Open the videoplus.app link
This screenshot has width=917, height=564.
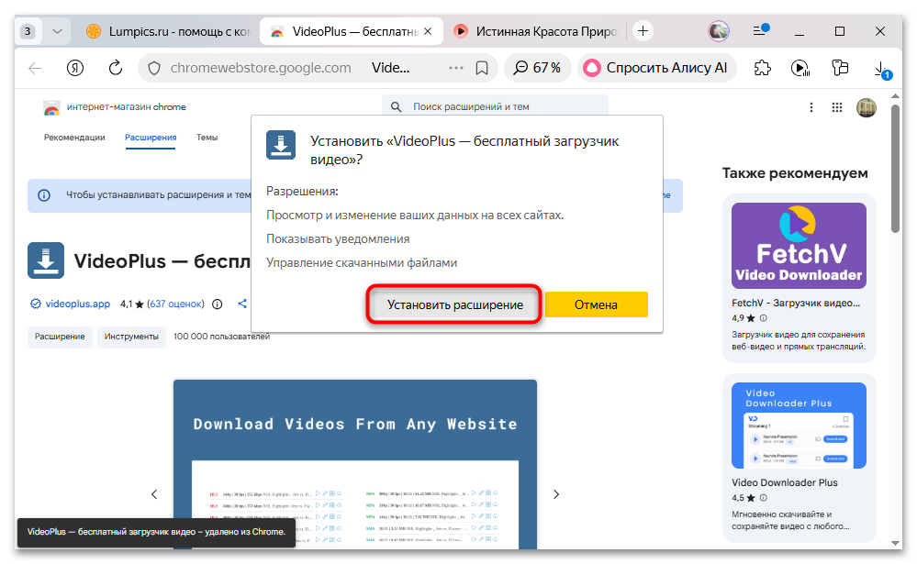[77, 304]
